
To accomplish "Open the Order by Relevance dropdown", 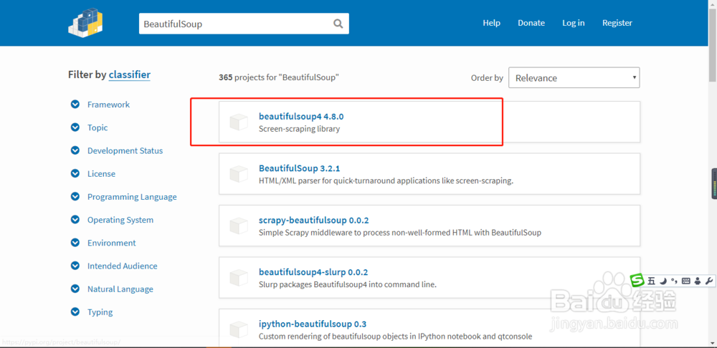I will [574, 77].
